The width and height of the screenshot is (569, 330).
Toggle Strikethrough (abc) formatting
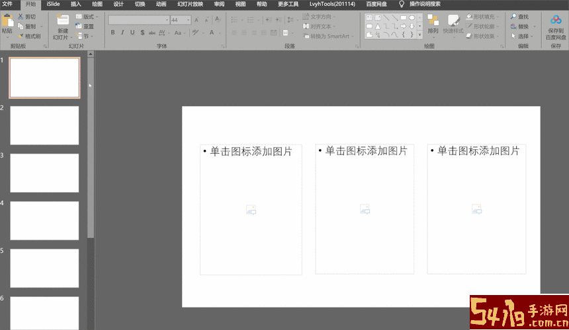pyautogui.click(x=152, y=32)
